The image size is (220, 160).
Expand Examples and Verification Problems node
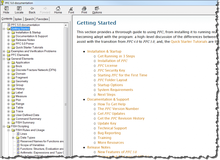pyautogui.click(x=4, y=51)
